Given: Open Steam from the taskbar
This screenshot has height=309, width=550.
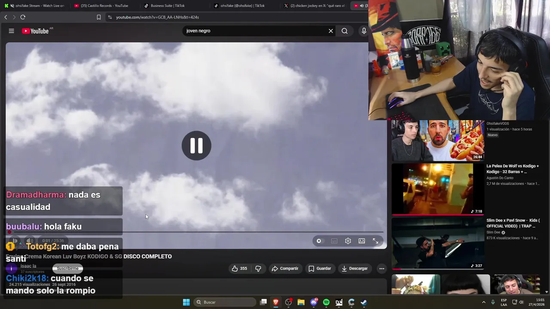Looking at the screenshot, I should point(364,302).
